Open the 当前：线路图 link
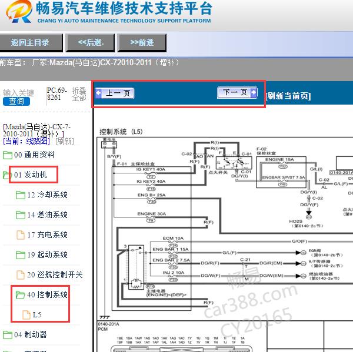Viewport: 353px width, 352px height. click(26, 141)
